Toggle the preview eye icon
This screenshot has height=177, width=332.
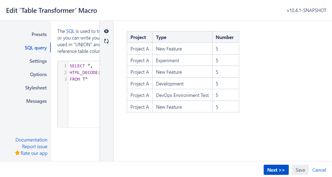106,31
